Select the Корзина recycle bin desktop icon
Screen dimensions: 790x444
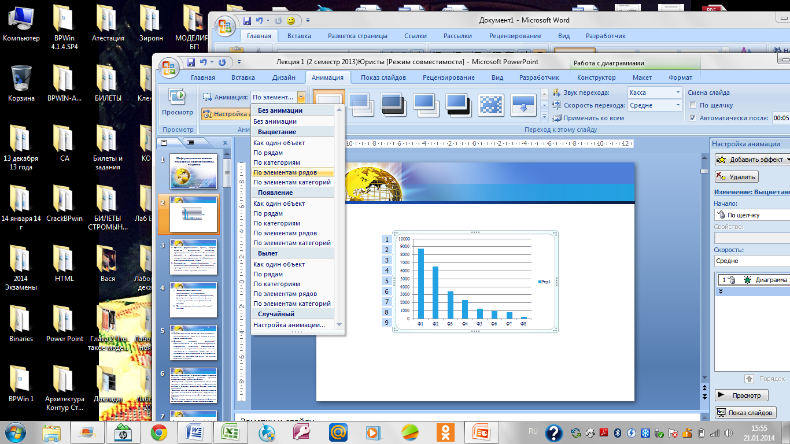[21, 83]
